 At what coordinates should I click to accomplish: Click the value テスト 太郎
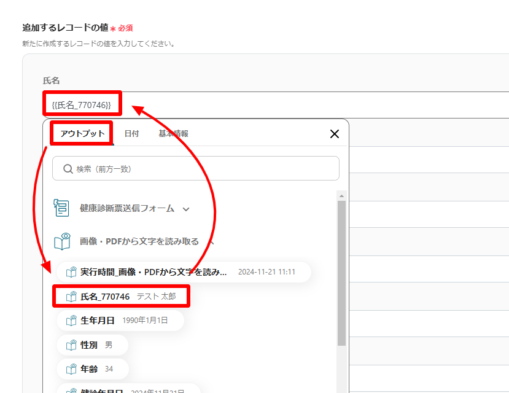[x=156, y=297]
